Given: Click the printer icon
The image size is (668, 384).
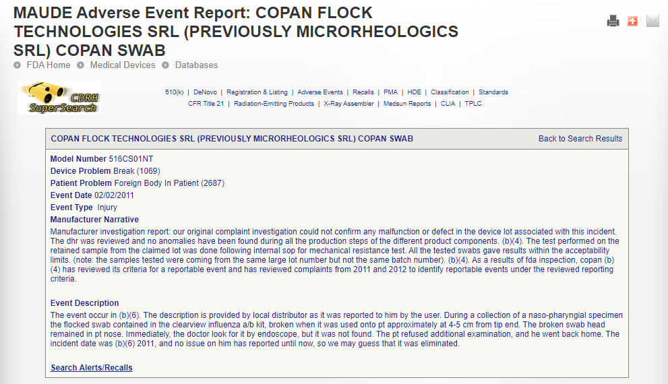Looking at the screenshot, I should 613,21.
